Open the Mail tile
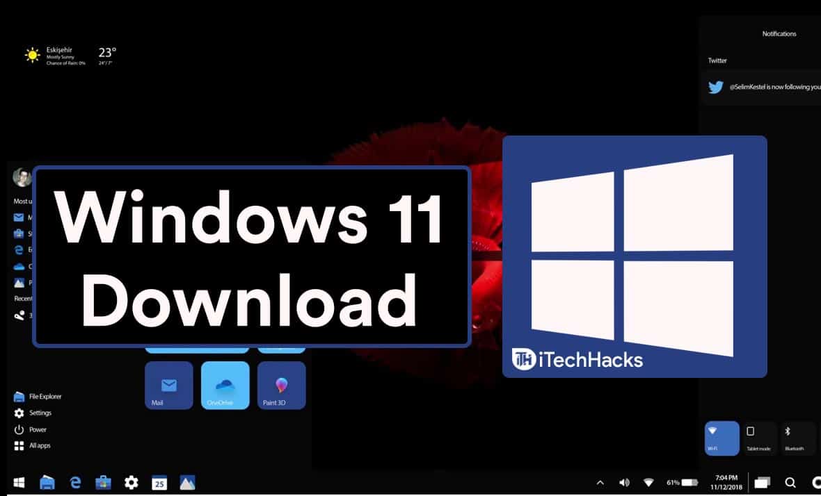Screen dimensions: 821x496 point(168,386)
